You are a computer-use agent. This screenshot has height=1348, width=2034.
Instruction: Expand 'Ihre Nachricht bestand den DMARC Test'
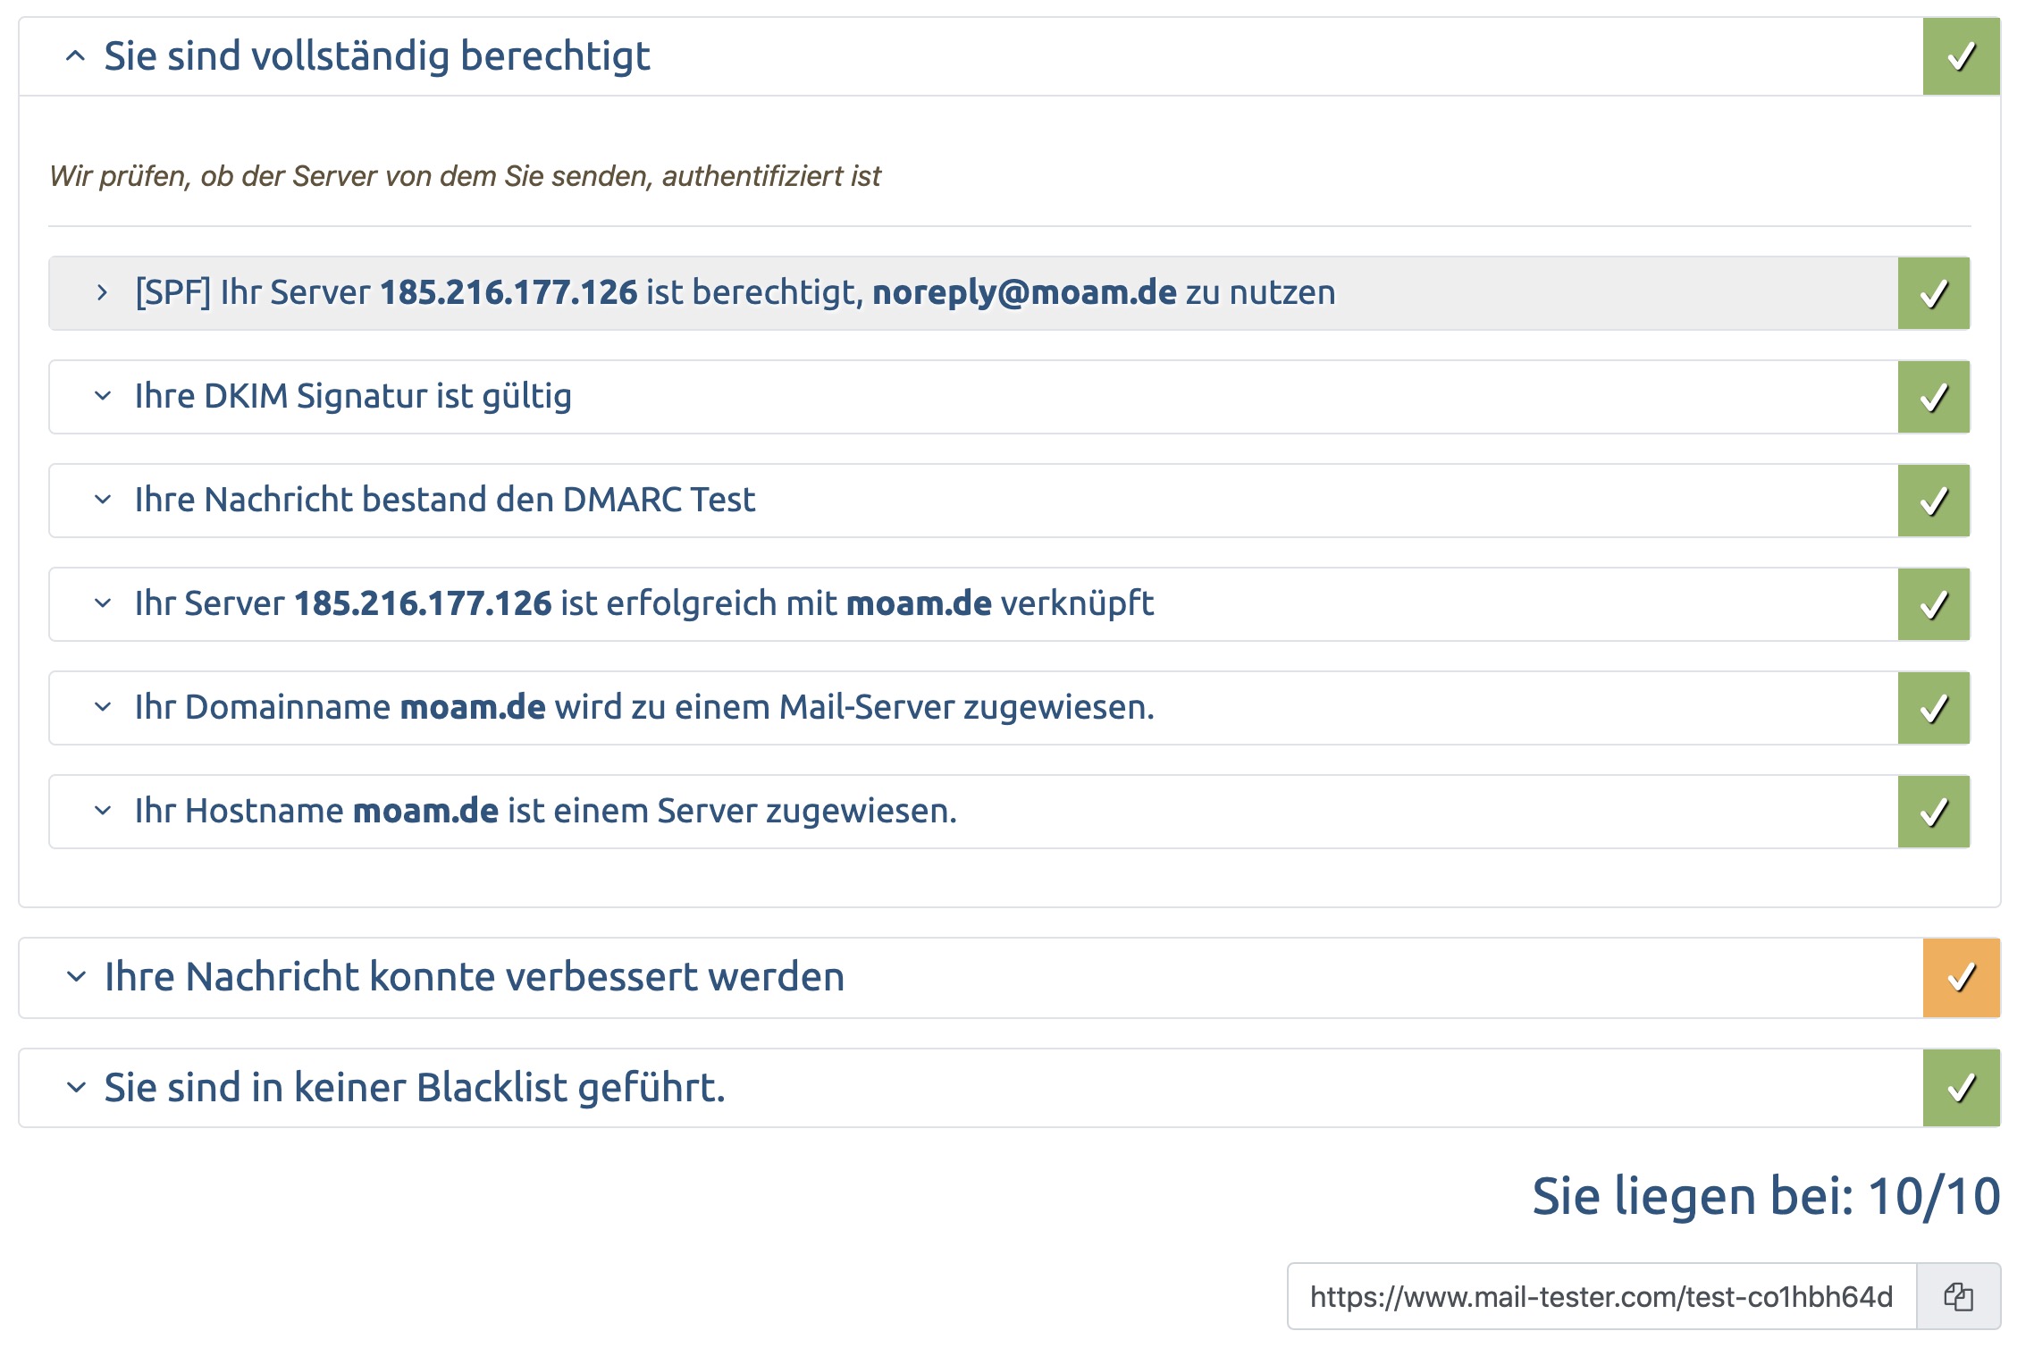(x=103, y=500)
